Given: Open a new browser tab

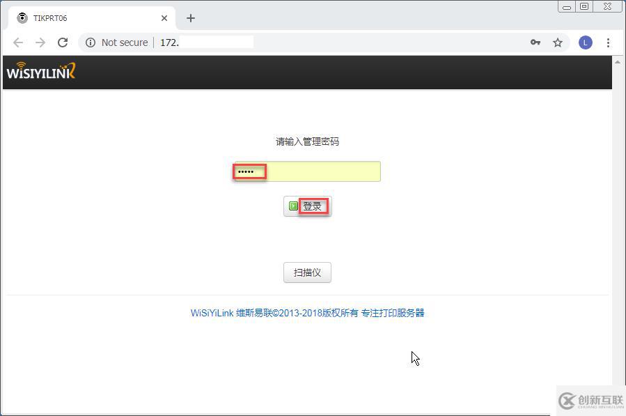Looking at the screenshot, I should [x=191, y=18].
